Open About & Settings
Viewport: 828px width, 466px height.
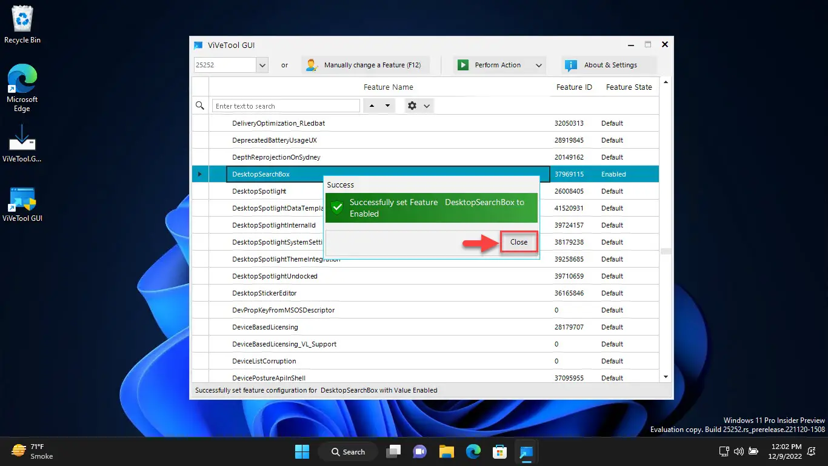609,65
